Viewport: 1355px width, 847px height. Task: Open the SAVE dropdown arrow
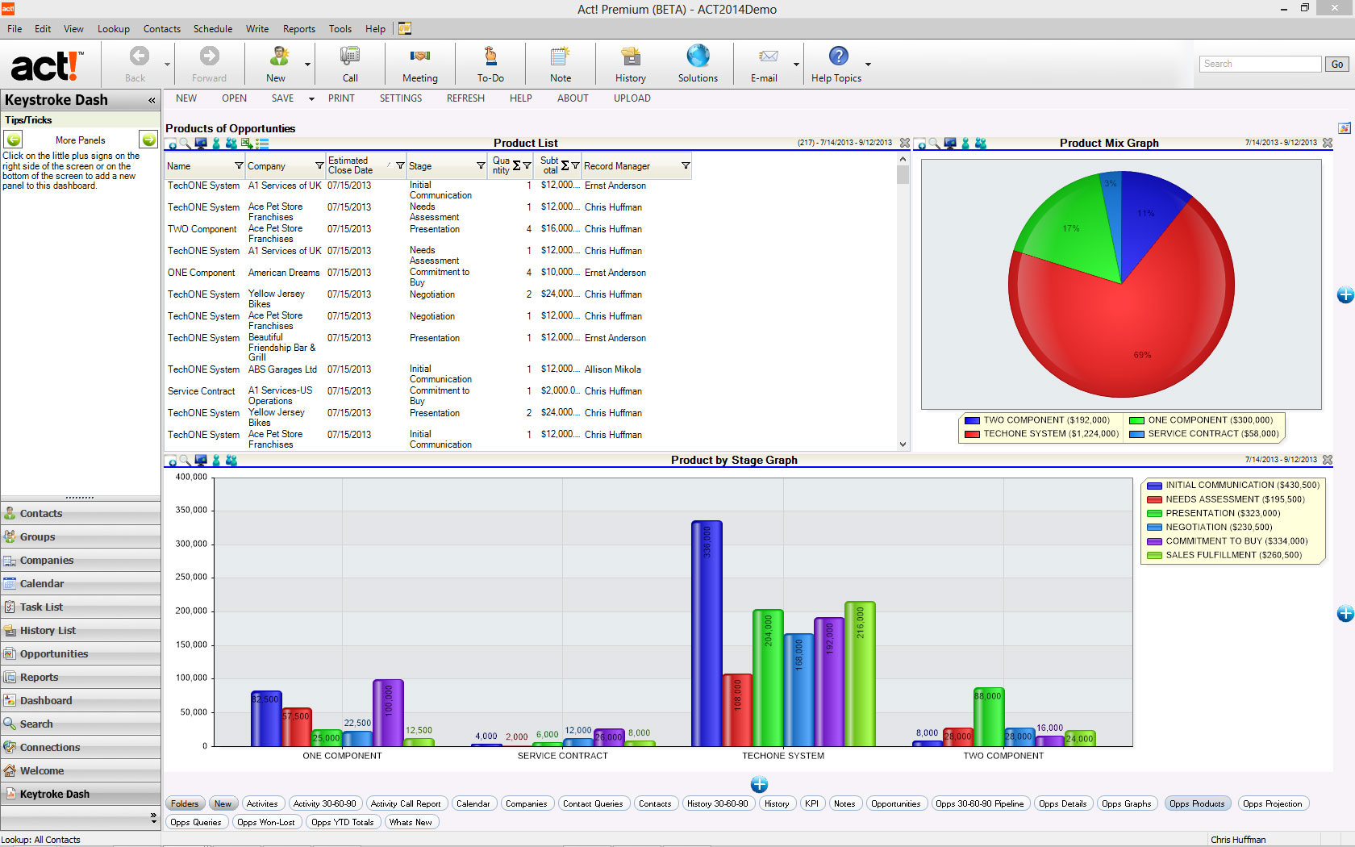tap(311, 99)
